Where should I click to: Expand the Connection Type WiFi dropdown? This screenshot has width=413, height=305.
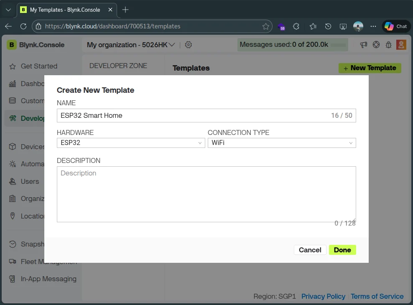(282, 143)
